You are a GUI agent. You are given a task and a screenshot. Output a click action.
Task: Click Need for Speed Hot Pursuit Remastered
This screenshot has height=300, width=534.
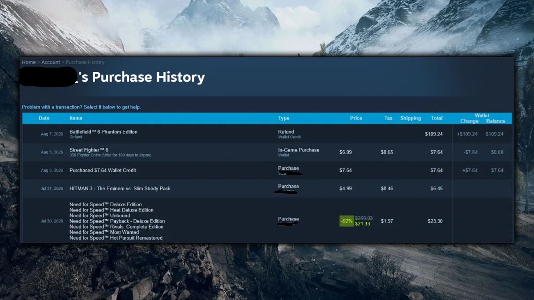tap(116, 238)
